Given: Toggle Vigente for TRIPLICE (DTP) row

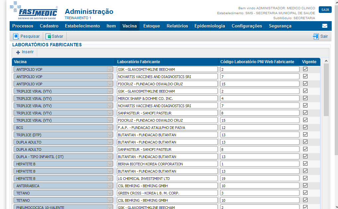Looking at the screenshot, I should 305,135.
